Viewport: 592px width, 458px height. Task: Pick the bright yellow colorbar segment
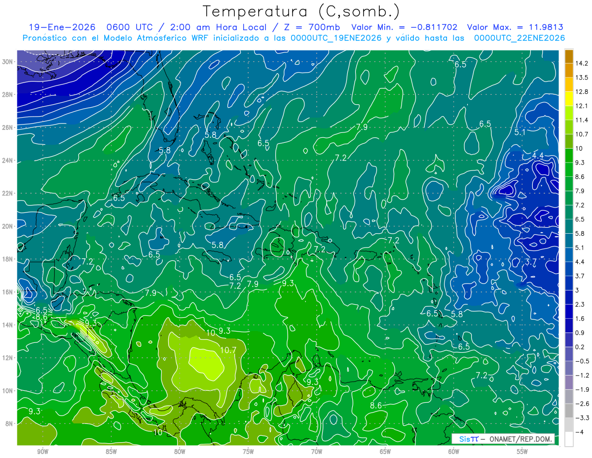click(569, 99)
